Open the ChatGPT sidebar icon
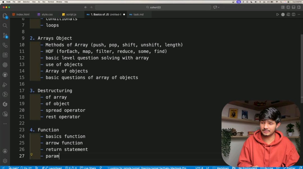Image resolution: width=303 pixels, height=169 pixels. point(5,65)
